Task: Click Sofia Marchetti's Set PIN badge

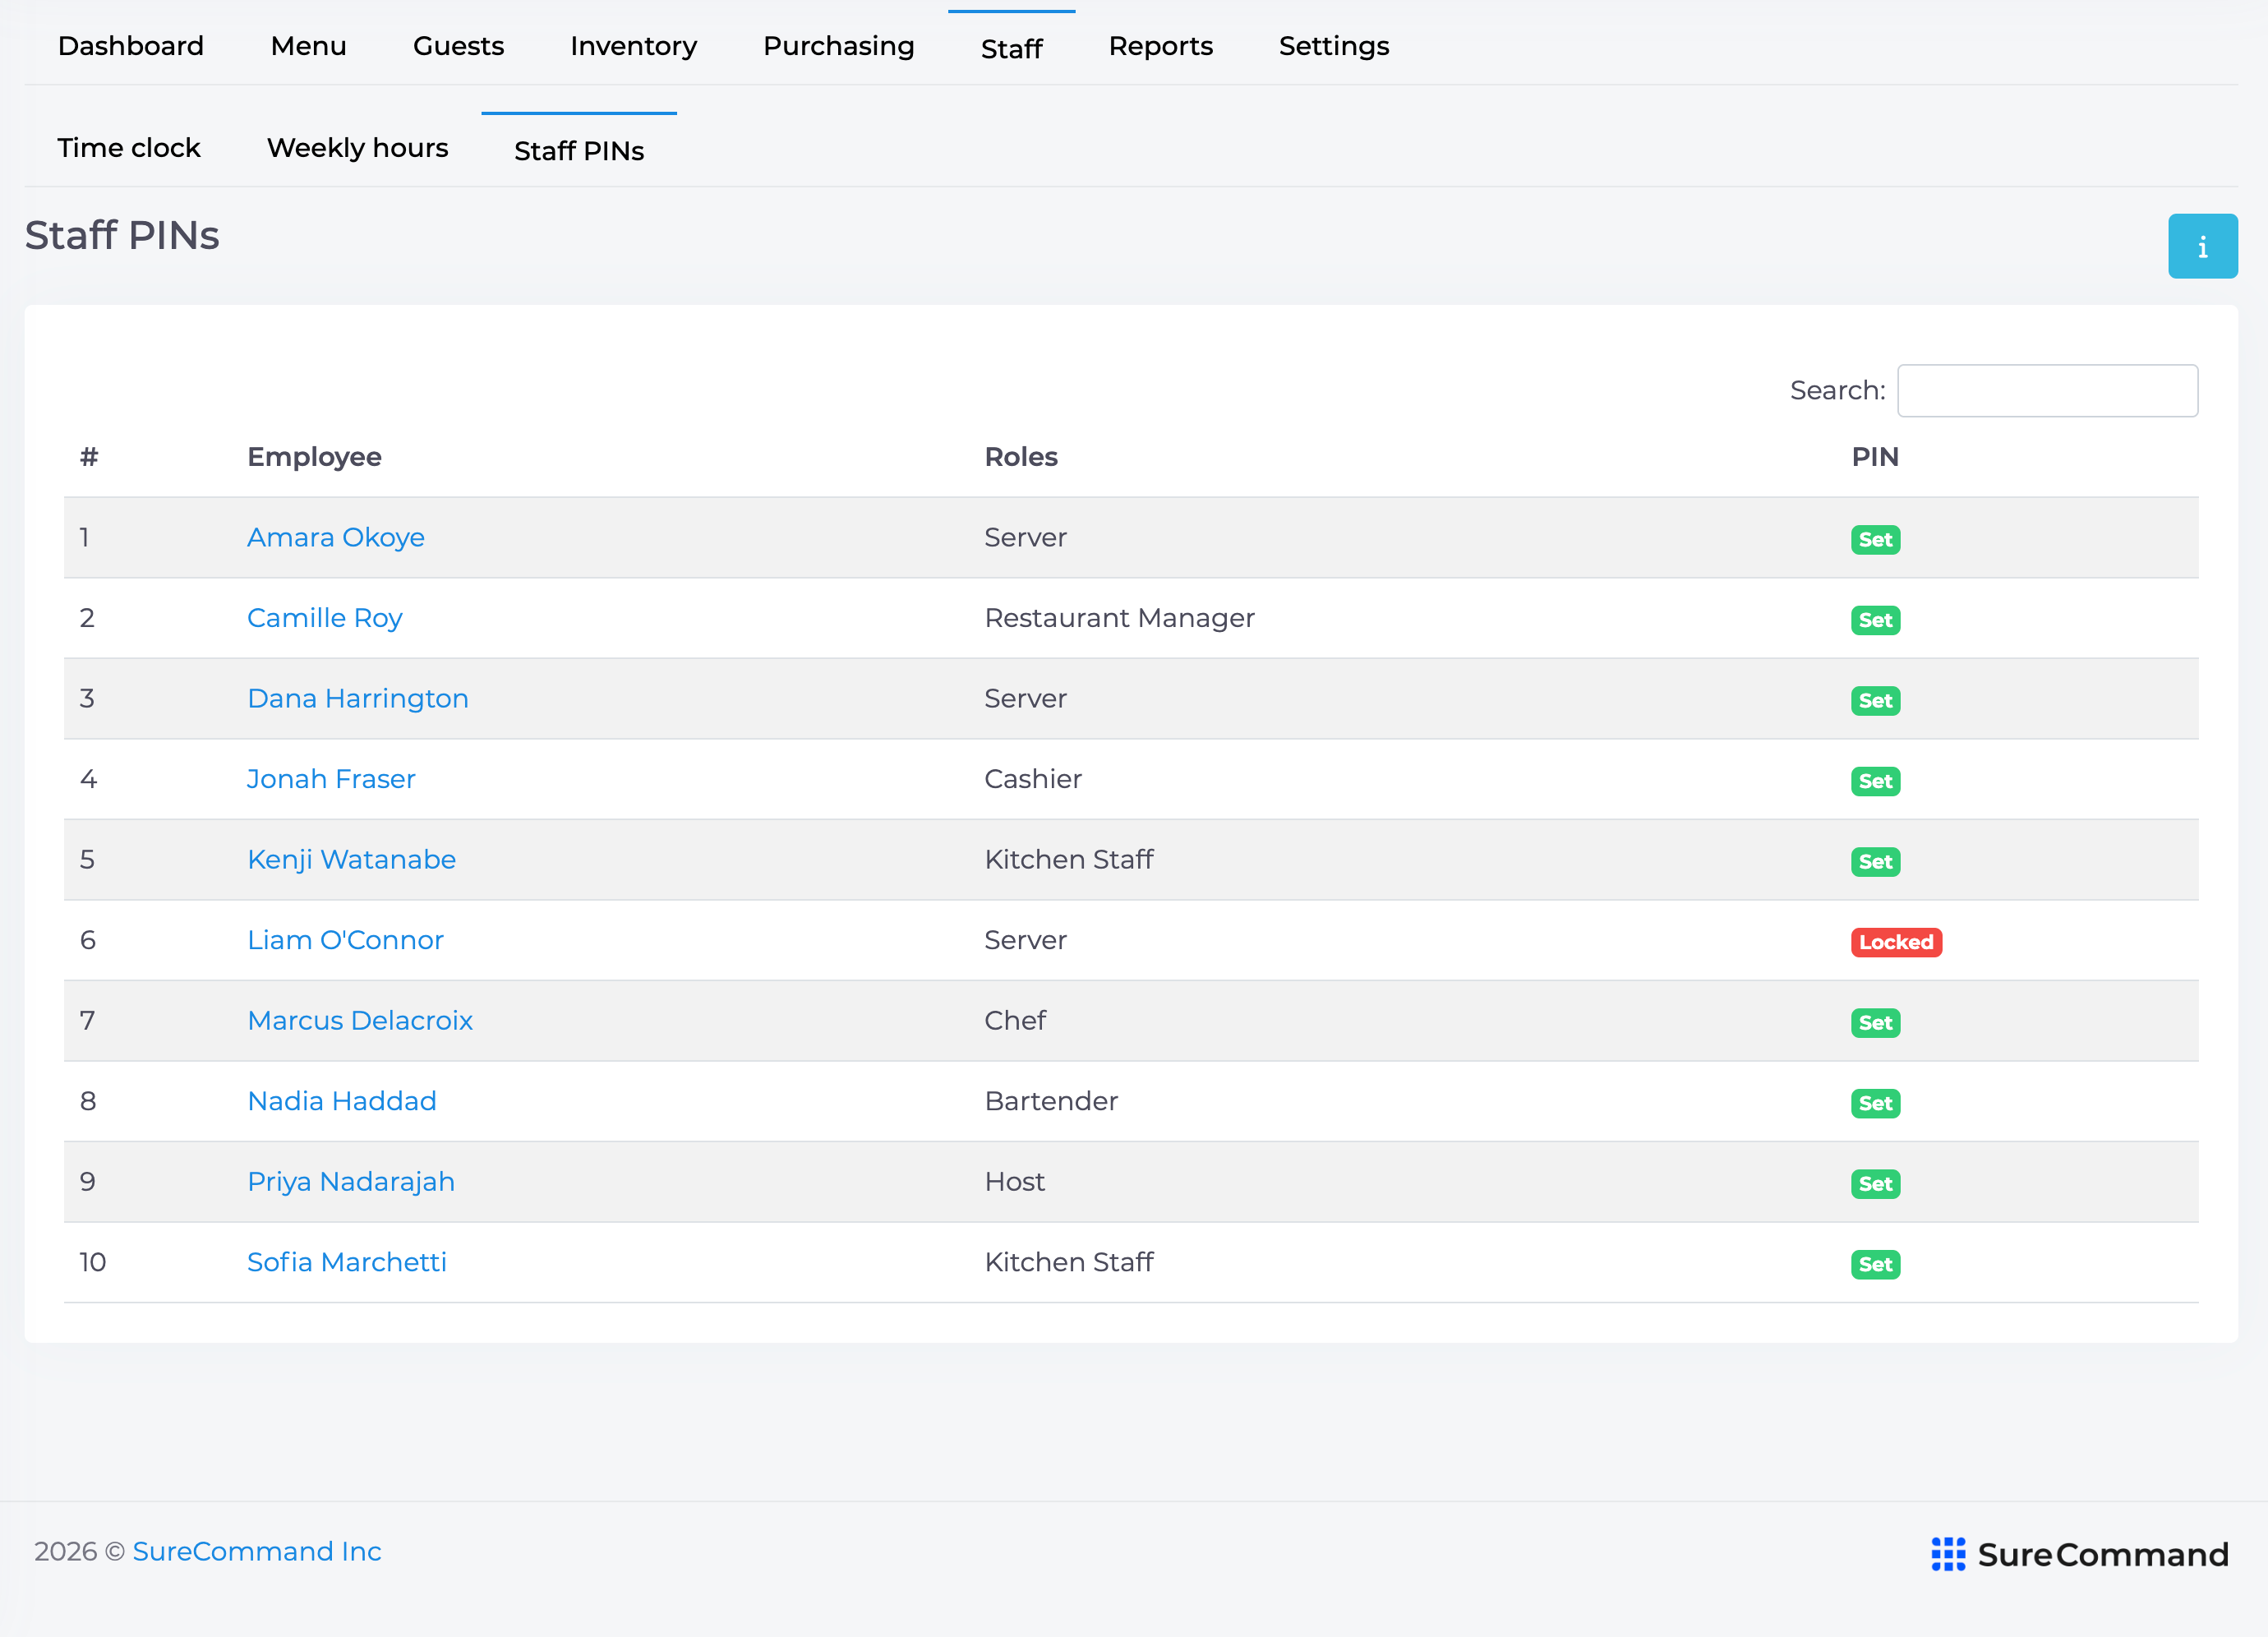Action: (x=1875, y=1264)
